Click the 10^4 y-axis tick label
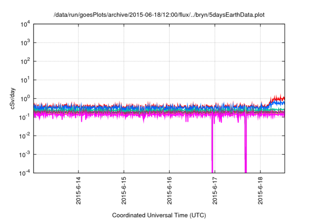 coord(25,24)
